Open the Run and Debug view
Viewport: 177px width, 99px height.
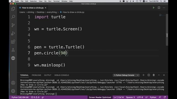[x=13, y=33]
